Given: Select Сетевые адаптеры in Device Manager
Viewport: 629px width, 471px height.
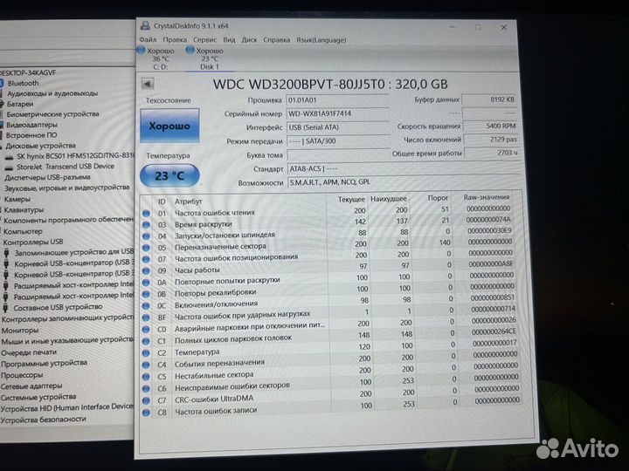Looking at the screenshot, I should click(x=31, y=386).
